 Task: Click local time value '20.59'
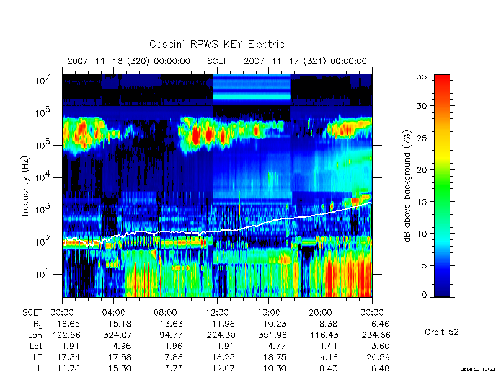[378, 357]
